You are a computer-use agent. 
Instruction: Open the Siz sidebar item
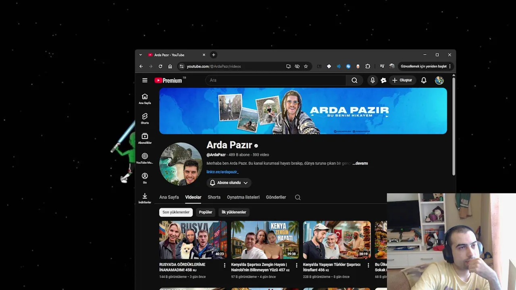145,178
